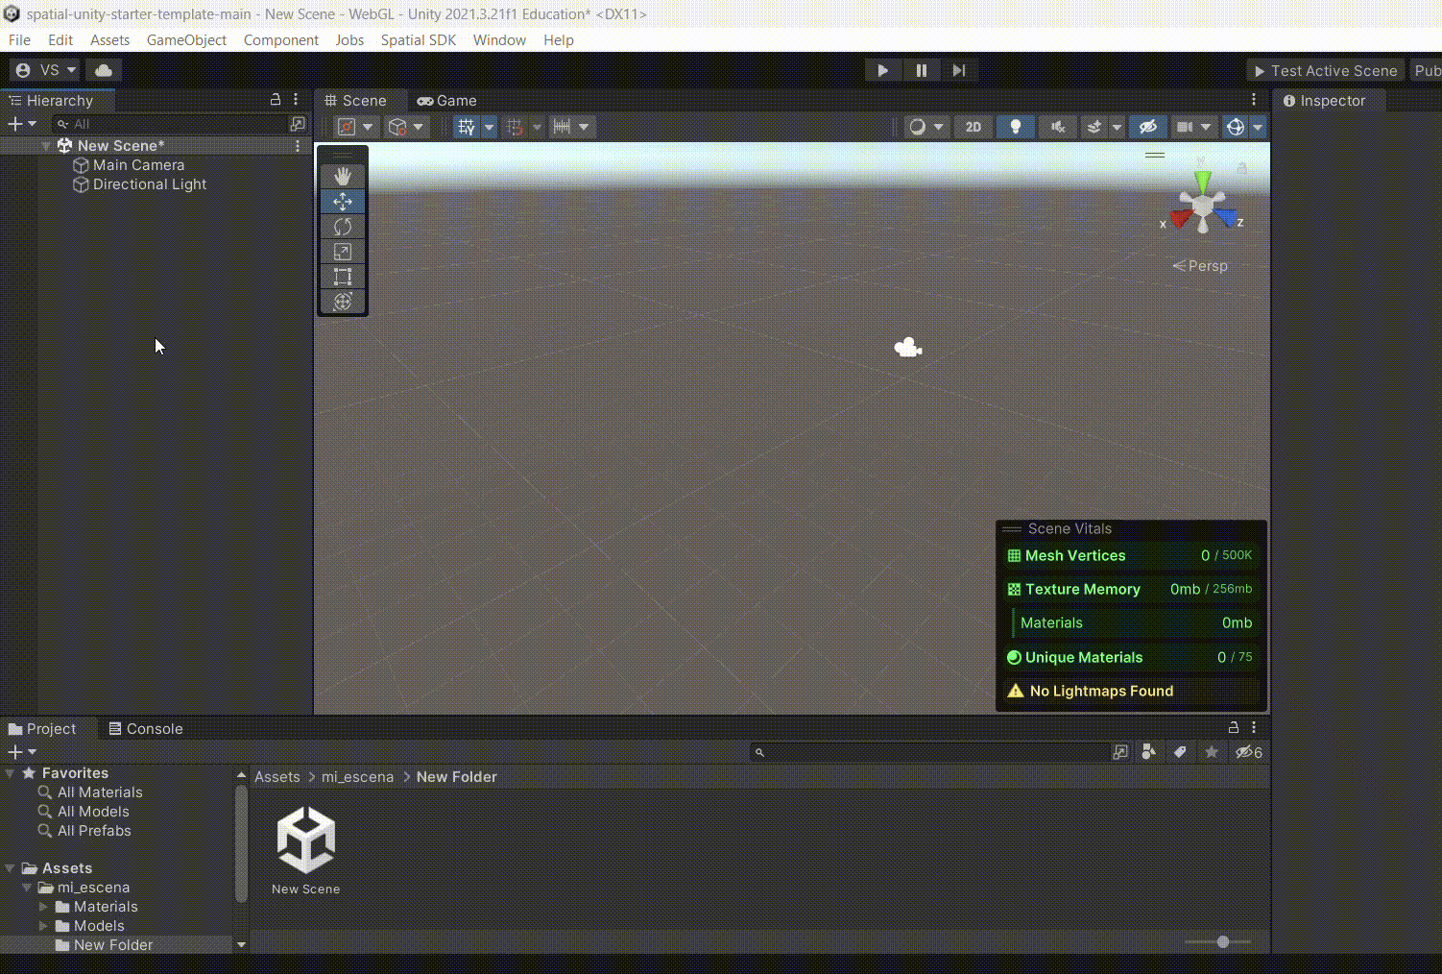Select the Rect transform tool
The image size is (1442, 974).
point(343,277)
